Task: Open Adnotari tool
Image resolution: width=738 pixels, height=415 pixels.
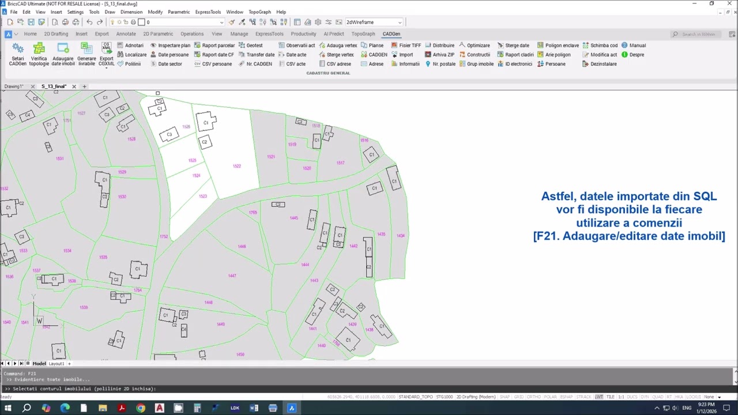Action: click(130, 46)
